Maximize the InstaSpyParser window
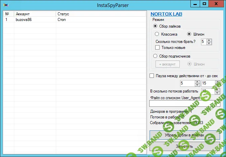The image size is (226, 157). (204, 4)
